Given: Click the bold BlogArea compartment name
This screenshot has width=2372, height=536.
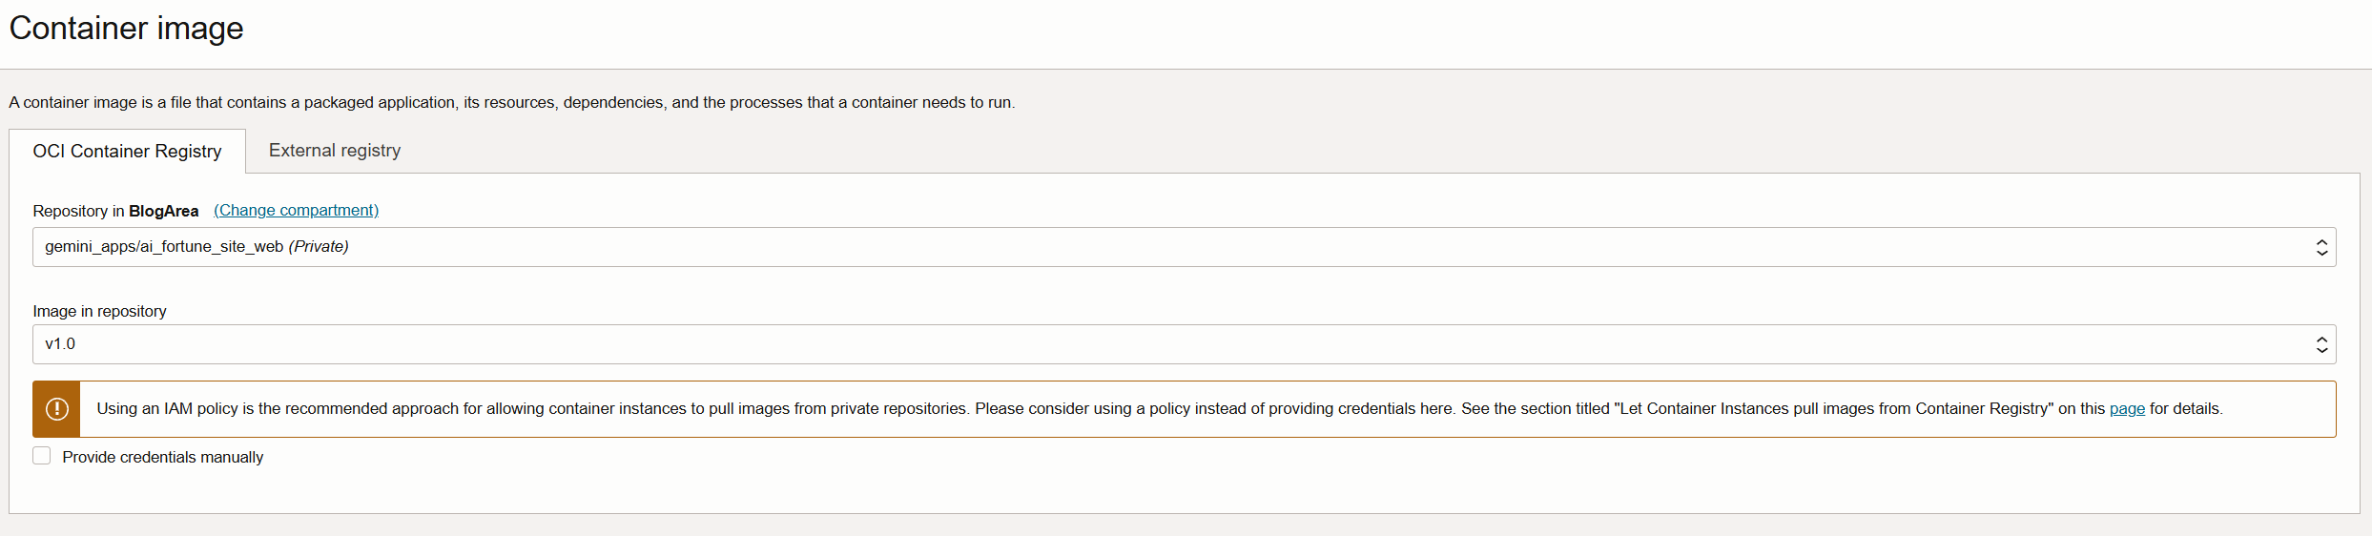Looking at the screenshot, I should [164, 211].
